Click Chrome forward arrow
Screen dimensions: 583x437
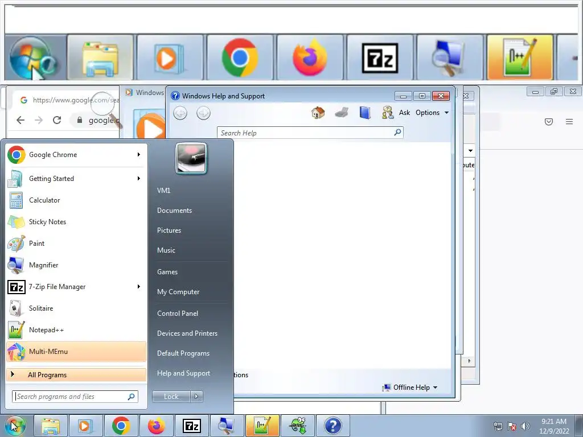pos(39,120)
